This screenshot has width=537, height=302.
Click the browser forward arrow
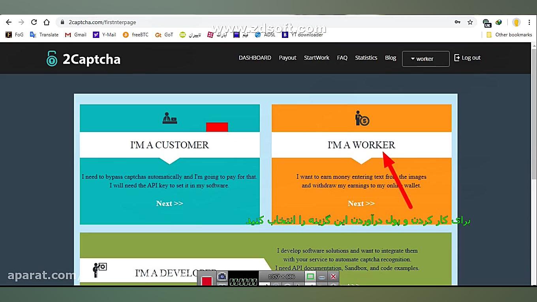coord(21,22)
